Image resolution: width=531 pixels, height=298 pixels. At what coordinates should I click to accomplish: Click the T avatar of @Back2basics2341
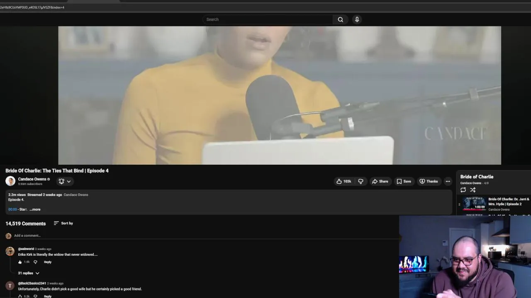(10, 286)
